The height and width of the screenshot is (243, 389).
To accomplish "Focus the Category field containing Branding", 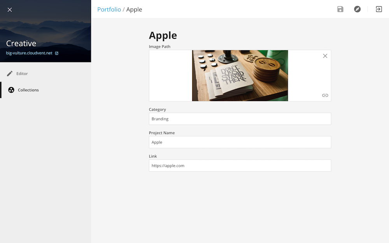I will [240, 119].
